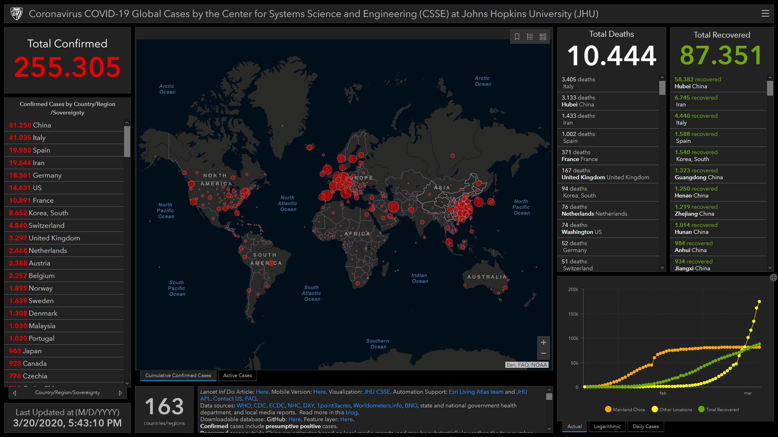778x437 pixels.
Task: Select 3.133 deaths Hubei China entry
Action: point(609,101)
